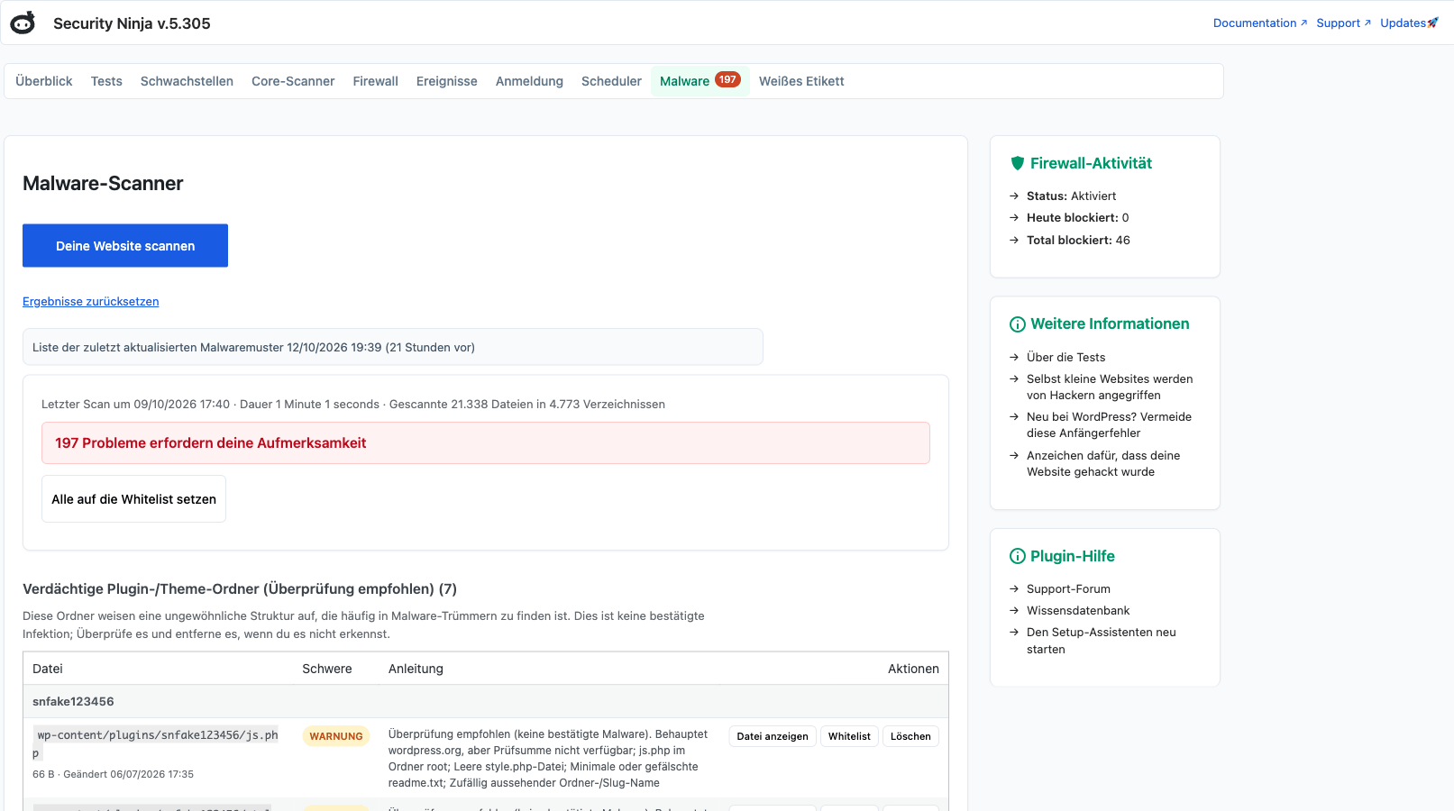Open the Updates link with rocket
Screen dimensions: 1454x811
(1409, 23)
